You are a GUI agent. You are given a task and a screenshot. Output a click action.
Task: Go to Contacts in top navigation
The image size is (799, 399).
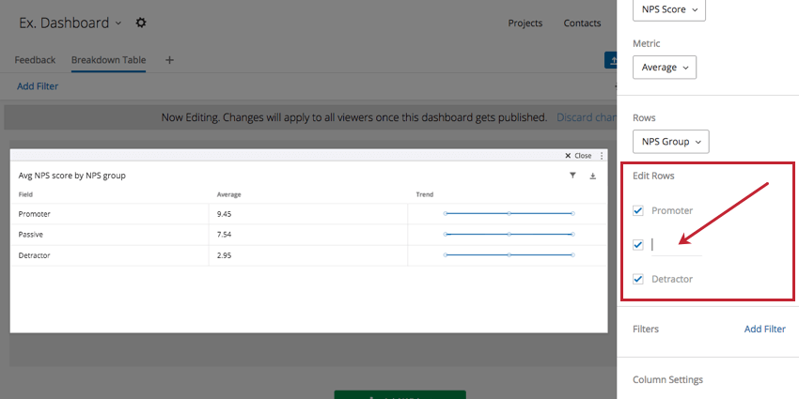[x=582, y=23]
